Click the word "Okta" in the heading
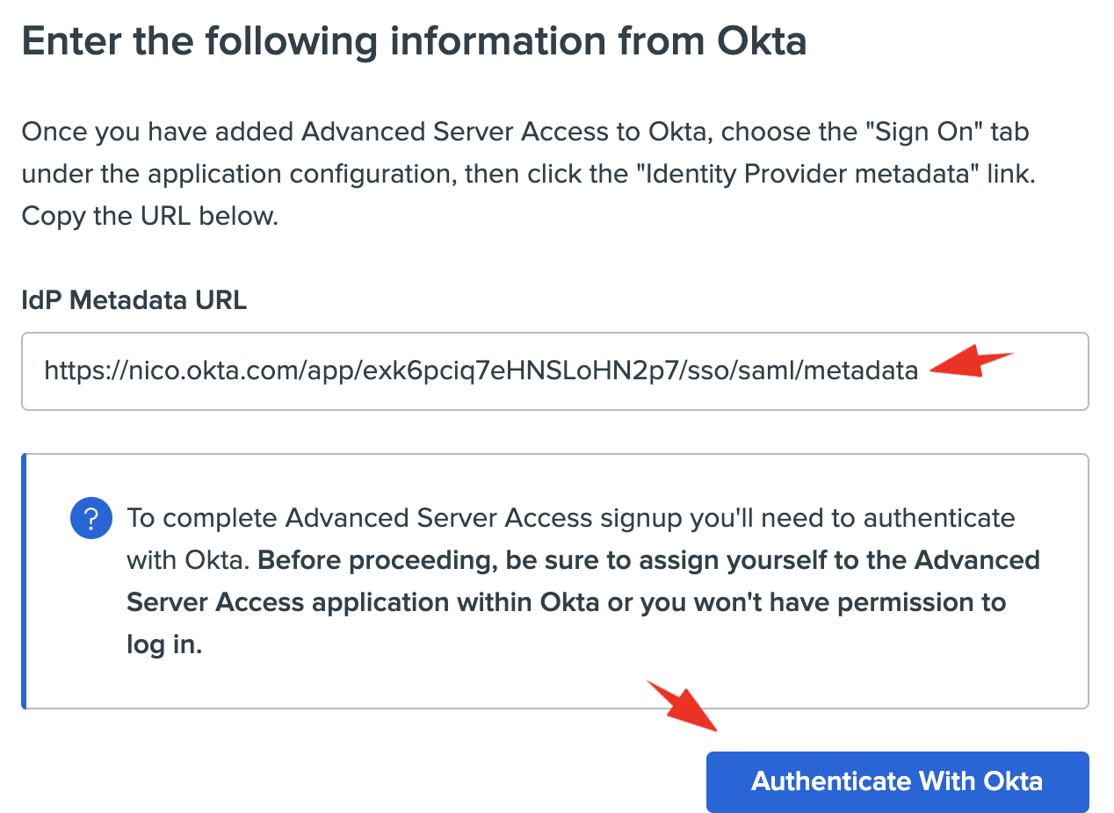 click(x=762, y=41)
